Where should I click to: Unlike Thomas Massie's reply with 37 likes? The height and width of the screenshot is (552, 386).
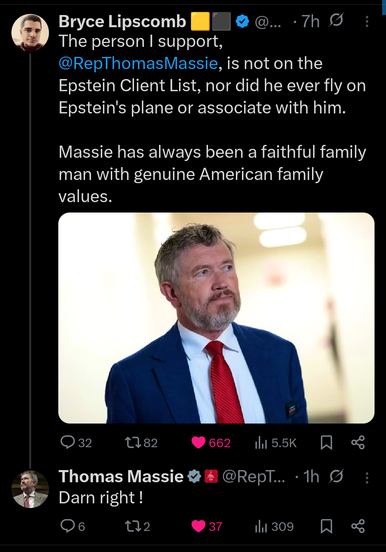click(207, 526)
